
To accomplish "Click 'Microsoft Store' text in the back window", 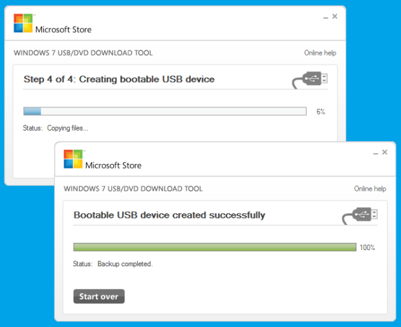I will (x=63, y=30).
